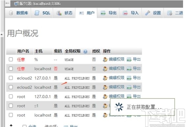The height and width of the screenshot is (127, 186).
Task: Check the box for 任意 localhost user
Action: coord(11,69)
